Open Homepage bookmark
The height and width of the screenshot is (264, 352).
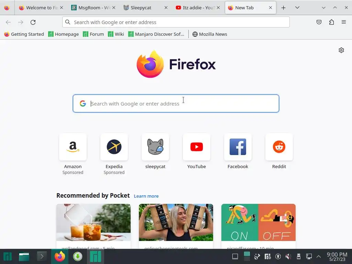pyautogui.click(x=64, y=34)
